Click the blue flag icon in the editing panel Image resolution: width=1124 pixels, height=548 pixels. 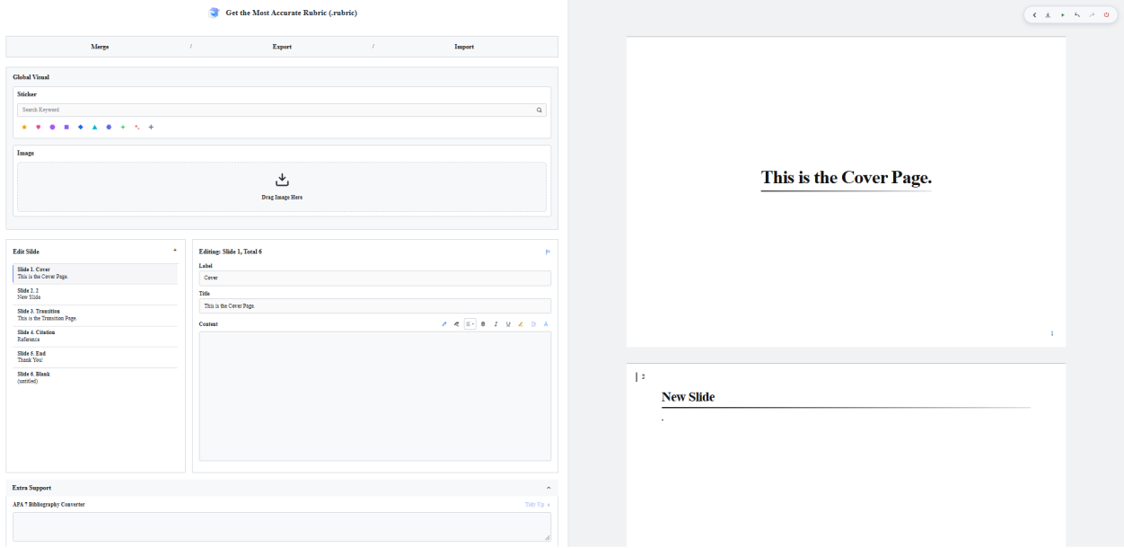tap(548, 252)
